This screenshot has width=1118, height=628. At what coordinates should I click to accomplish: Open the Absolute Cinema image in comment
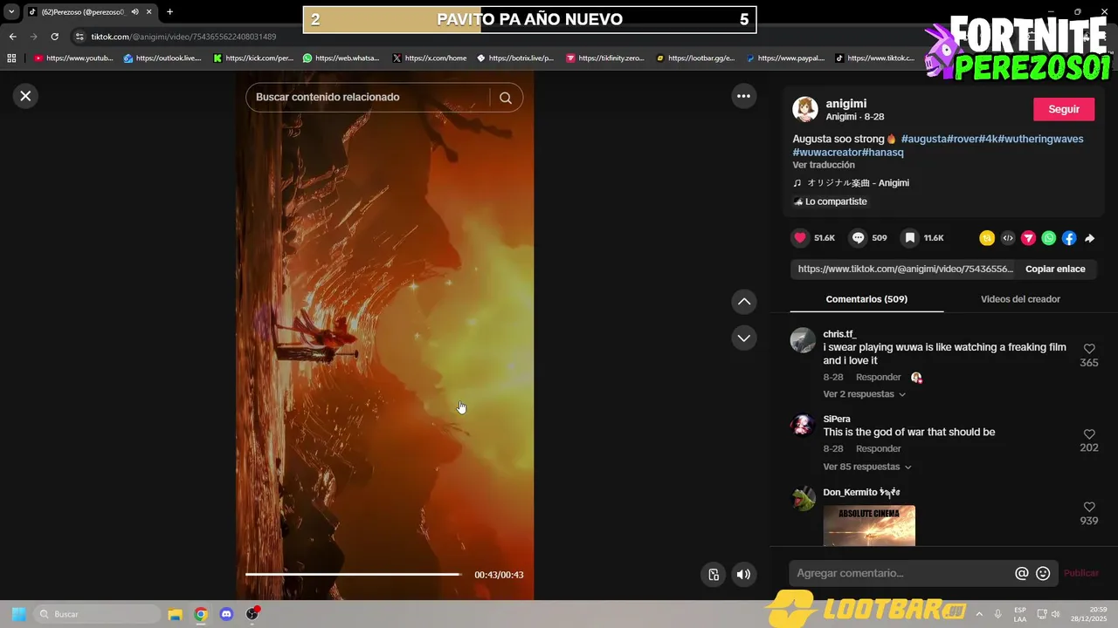(869, 526)
